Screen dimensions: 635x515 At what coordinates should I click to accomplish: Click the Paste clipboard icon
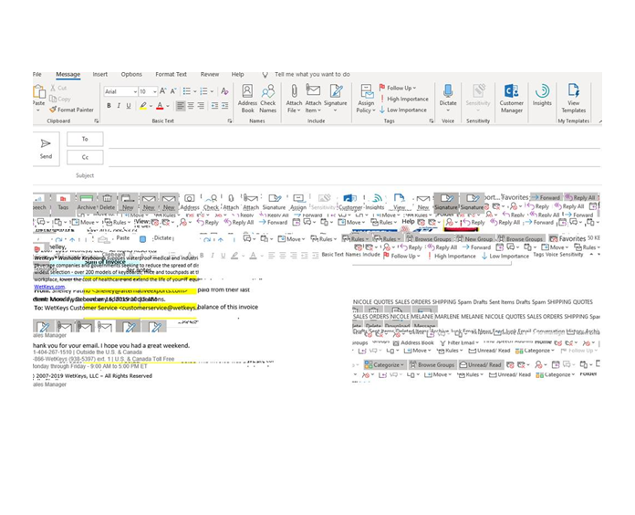(x=39, y=91)
